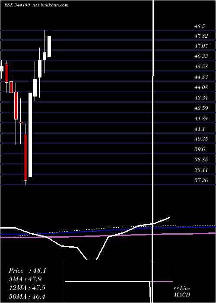
Task: Click the BSE 544180 ticker label
Action: (17, 5)
